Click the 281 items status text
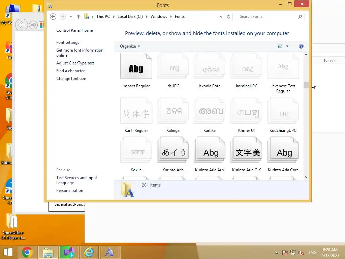Image resolution: width=345 pixels, height=259 pixels. [151, 185]
